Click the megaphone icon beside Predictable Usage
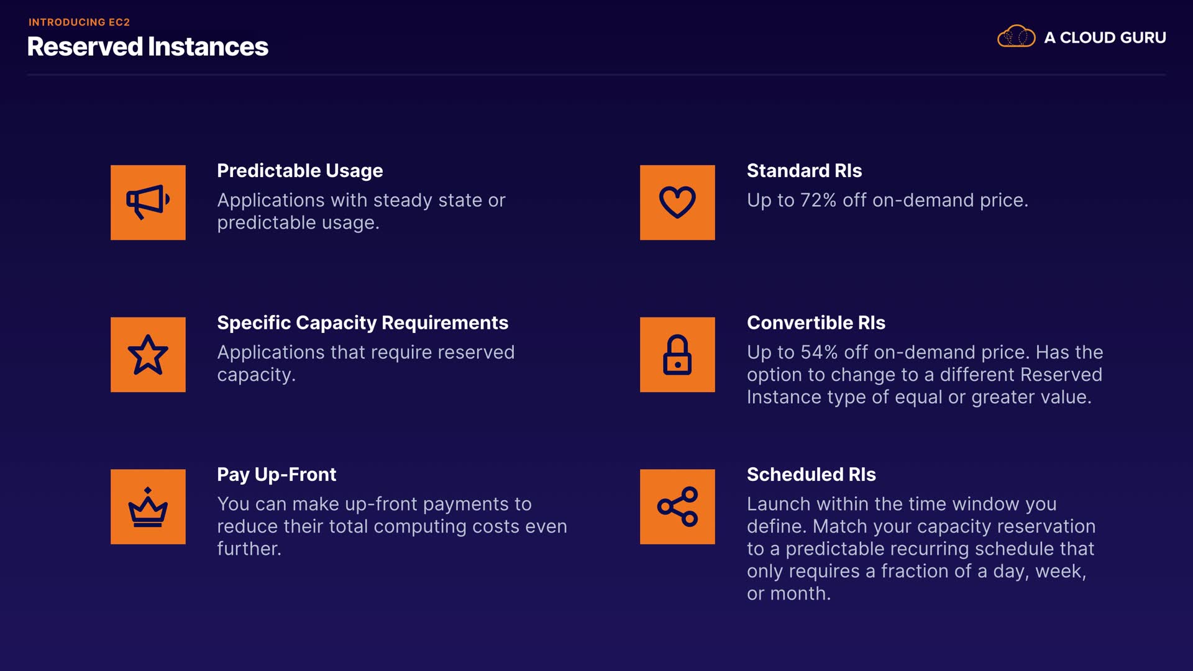This screenshot has height=671, width=1193. pyautogui.click(x=148, y=202)
